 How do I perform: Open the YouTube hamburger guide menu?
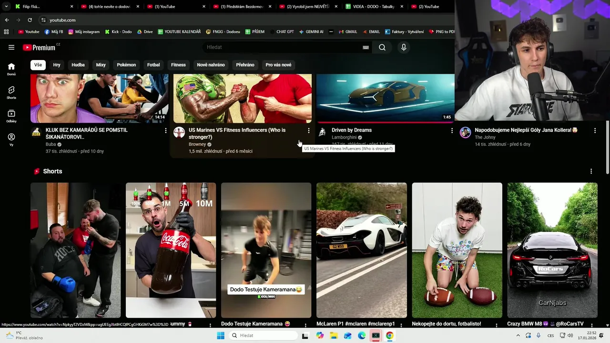[11, 47]
